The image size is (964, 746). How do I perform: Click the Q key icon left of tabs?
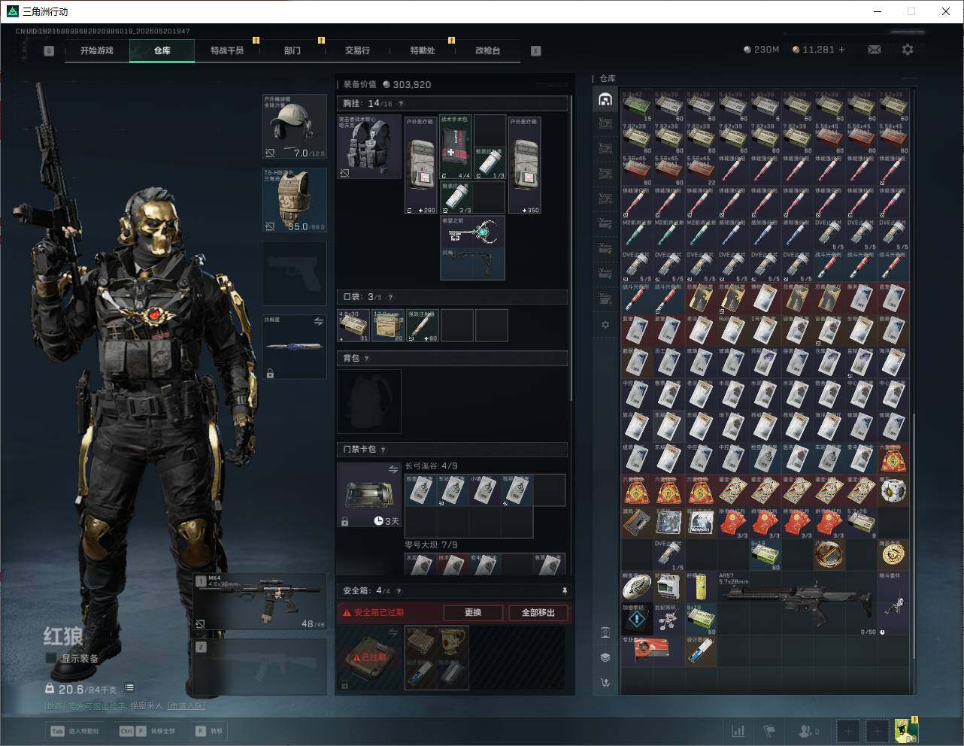click(x=49, y=51)
